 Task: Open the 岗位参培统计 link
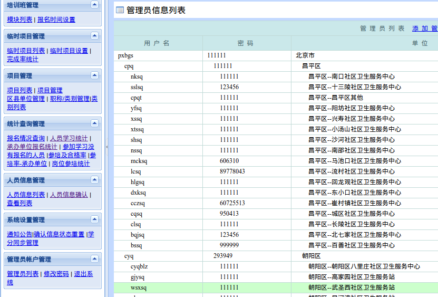point(71,164)
